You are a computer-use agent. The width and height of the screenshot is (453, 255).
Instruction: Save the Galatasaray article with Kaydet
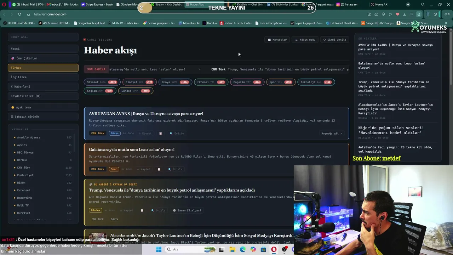[143, 169]
